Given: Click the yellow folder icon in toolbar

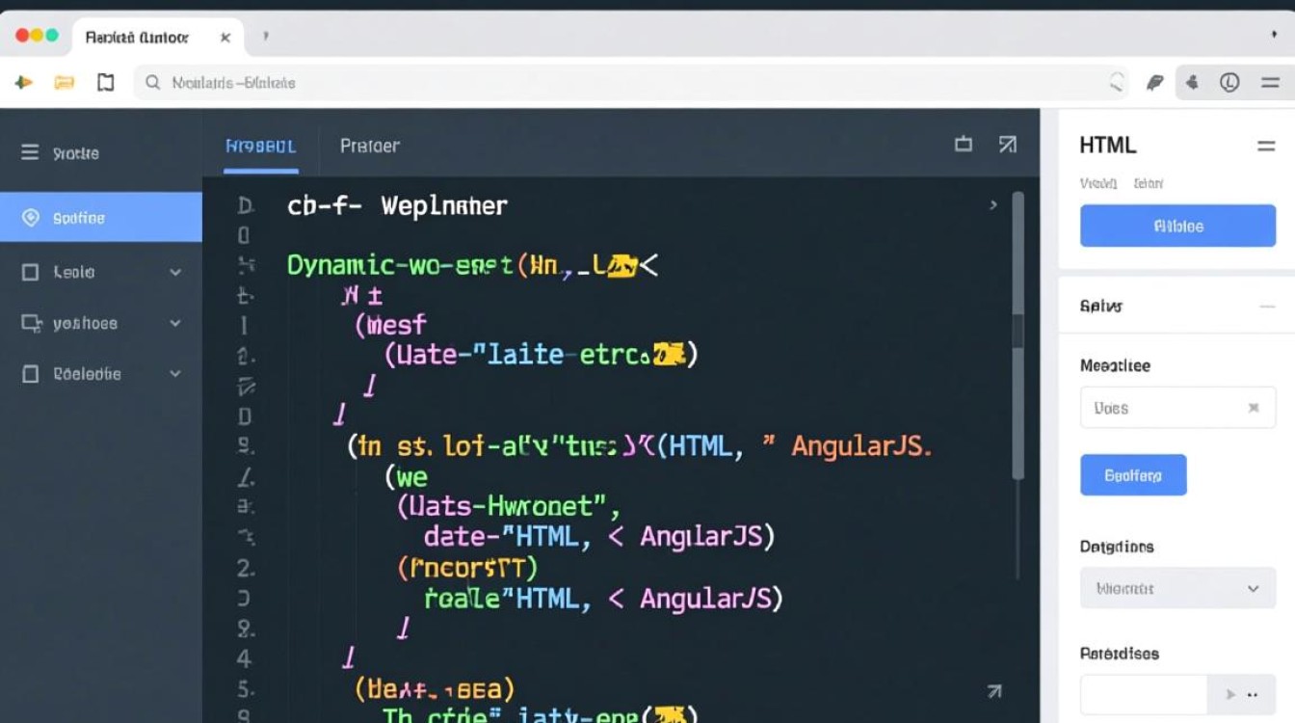Looking at the screenshot, I should (x=65, y=83).
